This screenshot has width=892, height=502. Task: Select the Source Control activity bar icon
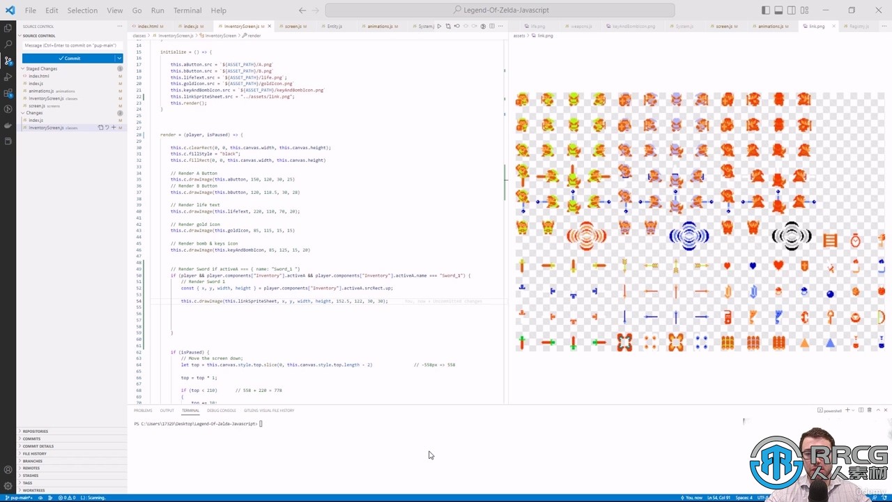[8, 61]
